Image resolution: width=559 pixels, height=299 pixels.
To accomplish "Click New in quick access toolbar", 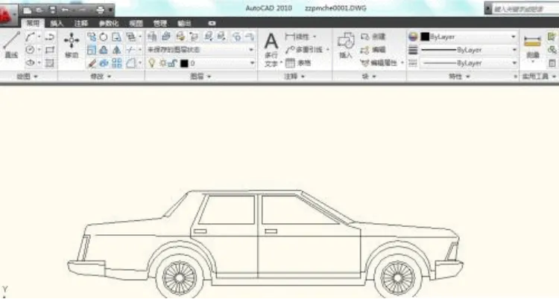I will [28, 10].
